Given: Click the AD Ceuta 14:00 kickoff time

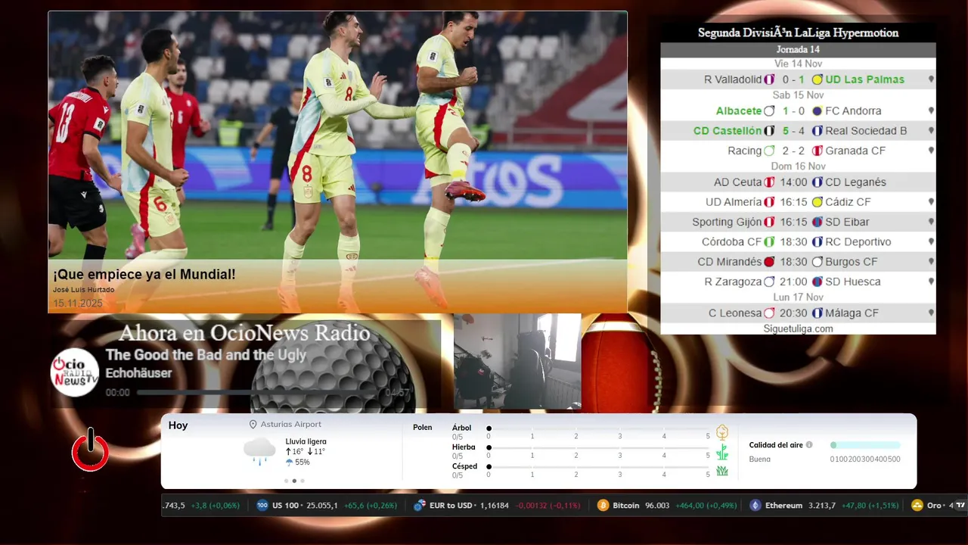Looking at the screenshot, I should pyautogui.click(x=793, y=182).
